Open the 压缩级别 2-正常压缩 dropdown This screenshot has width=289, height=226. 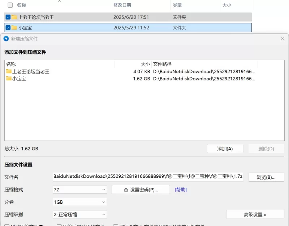coord(80,214)
